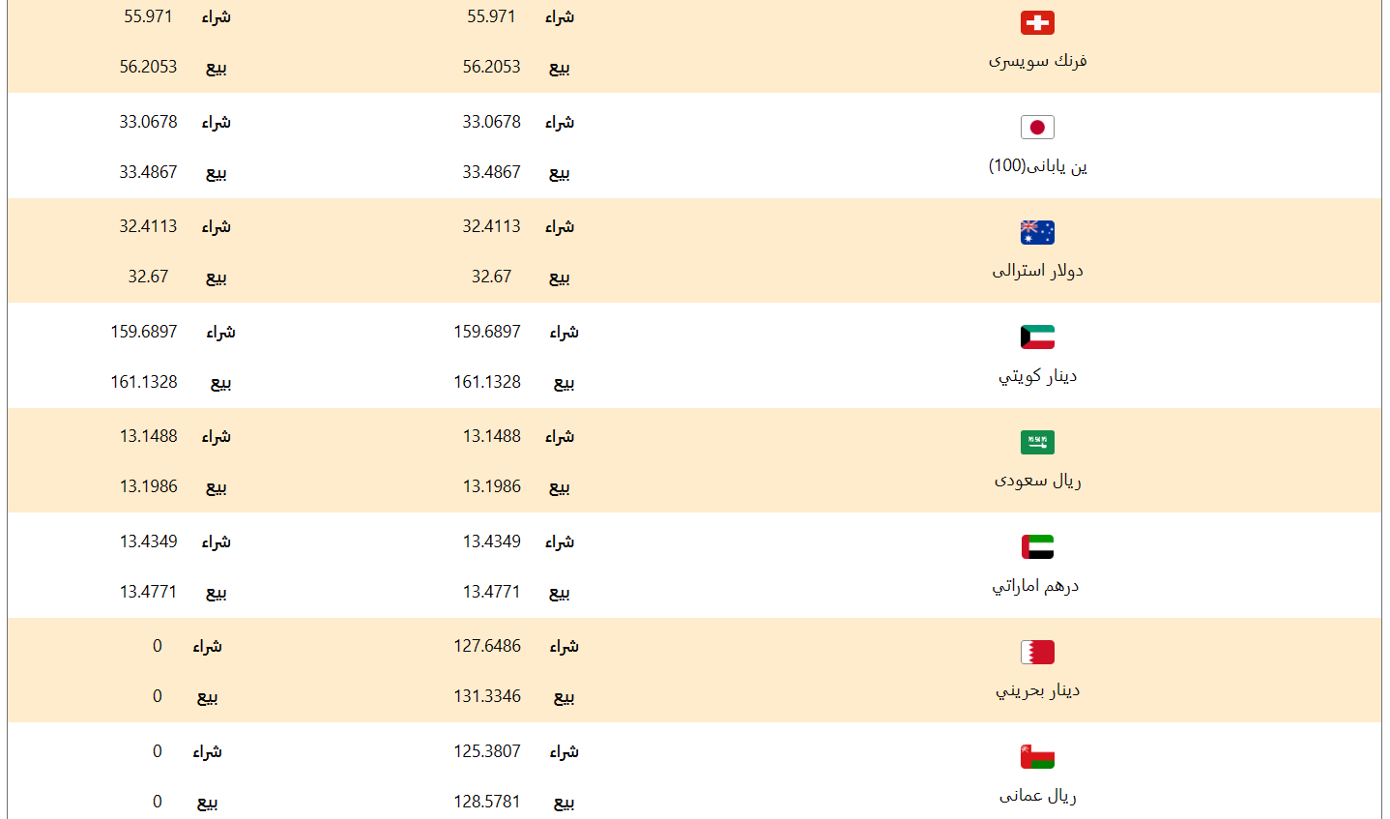This screenshot has height=819, width=1390.
Task: Select the ريال سعودى currency name
Action: coord(1037,481)
